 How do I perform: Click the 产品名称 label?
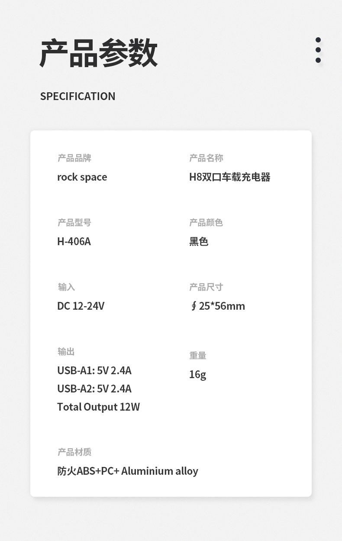pyautogui.click(x=206, y=158)
